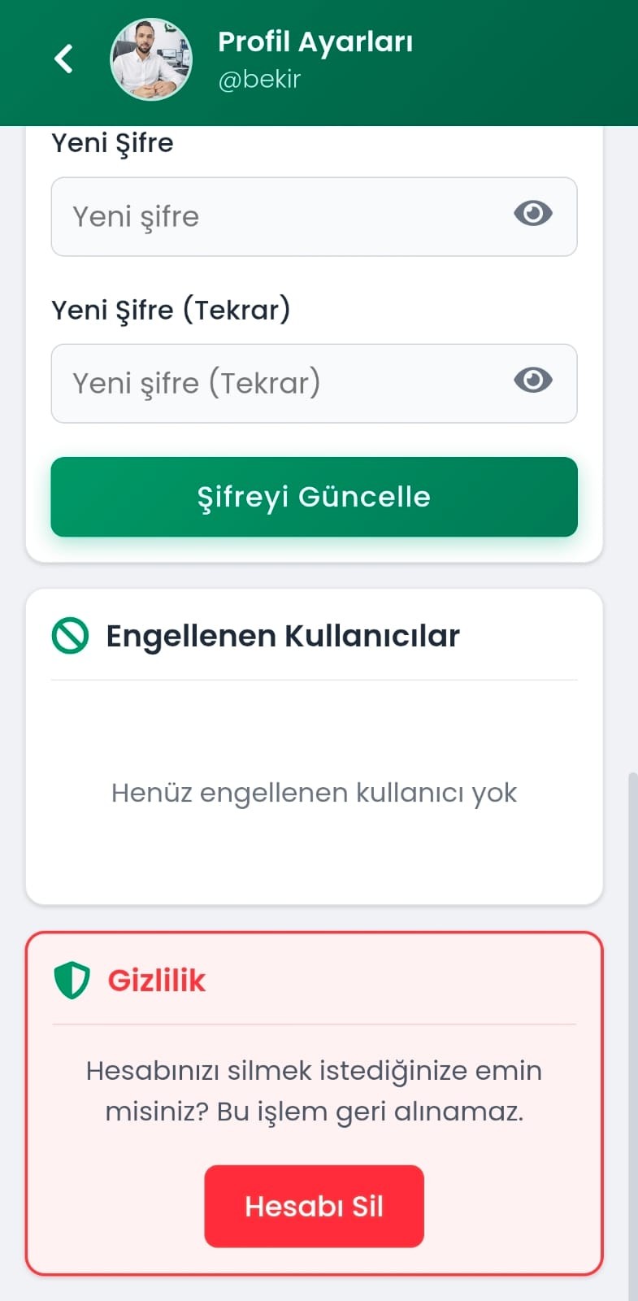Click the Yeni Şifre field label

coord(112,143)
